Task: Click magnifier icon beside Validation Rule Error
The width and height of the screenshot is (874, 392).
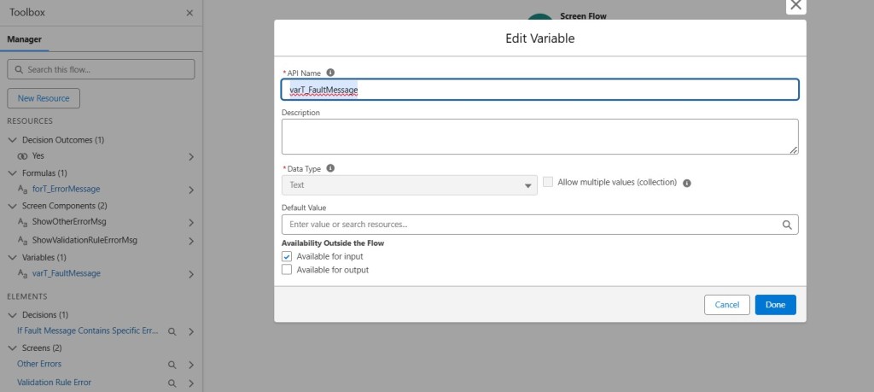Action: 172,383
